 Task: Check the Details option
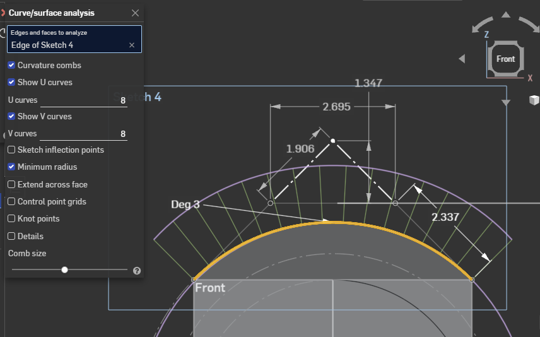pos(11,236)
